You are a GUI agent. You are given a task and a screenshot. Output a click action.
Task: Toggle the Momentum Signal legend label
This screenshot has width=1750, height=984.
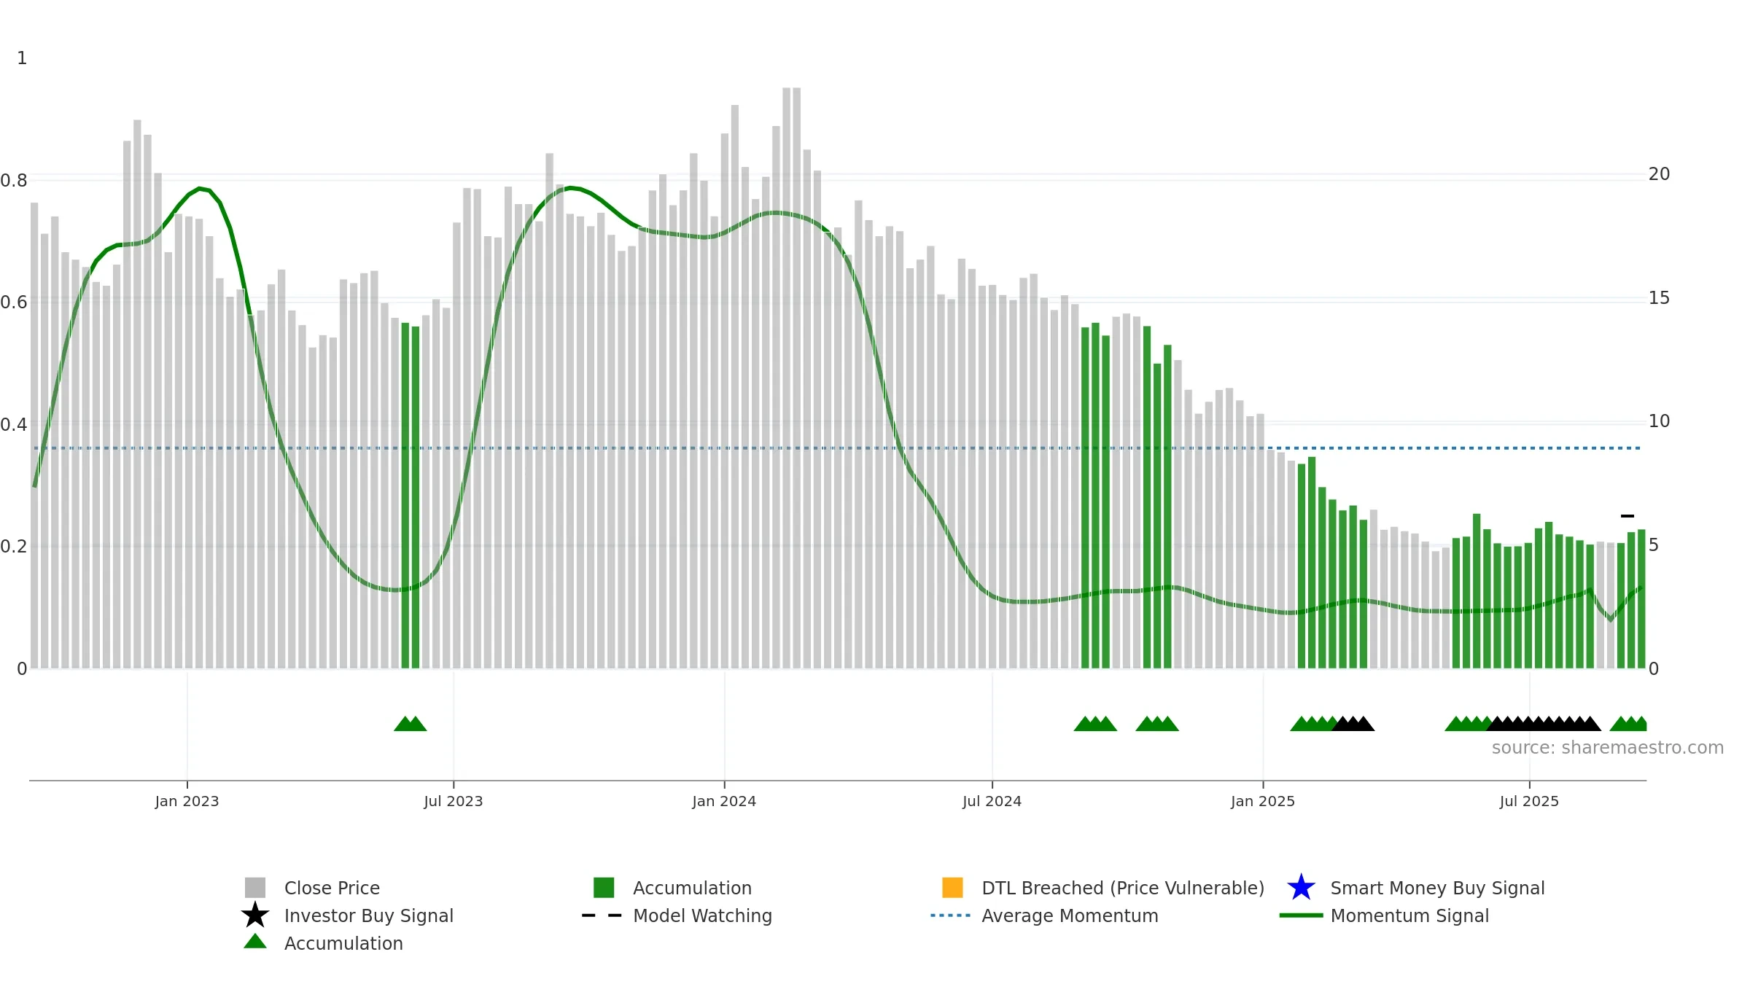pos(1409,915)
